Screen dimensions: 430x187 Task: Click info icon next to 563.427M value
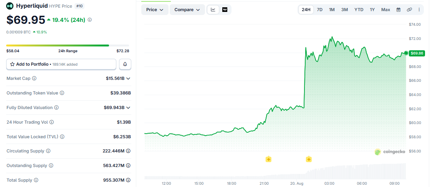[x=128, y=165]
